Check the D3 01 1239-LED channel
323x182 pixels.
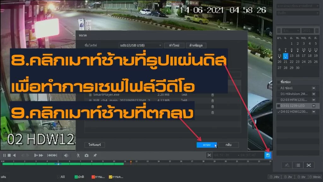pyautogui.click(x=278, y=106)
